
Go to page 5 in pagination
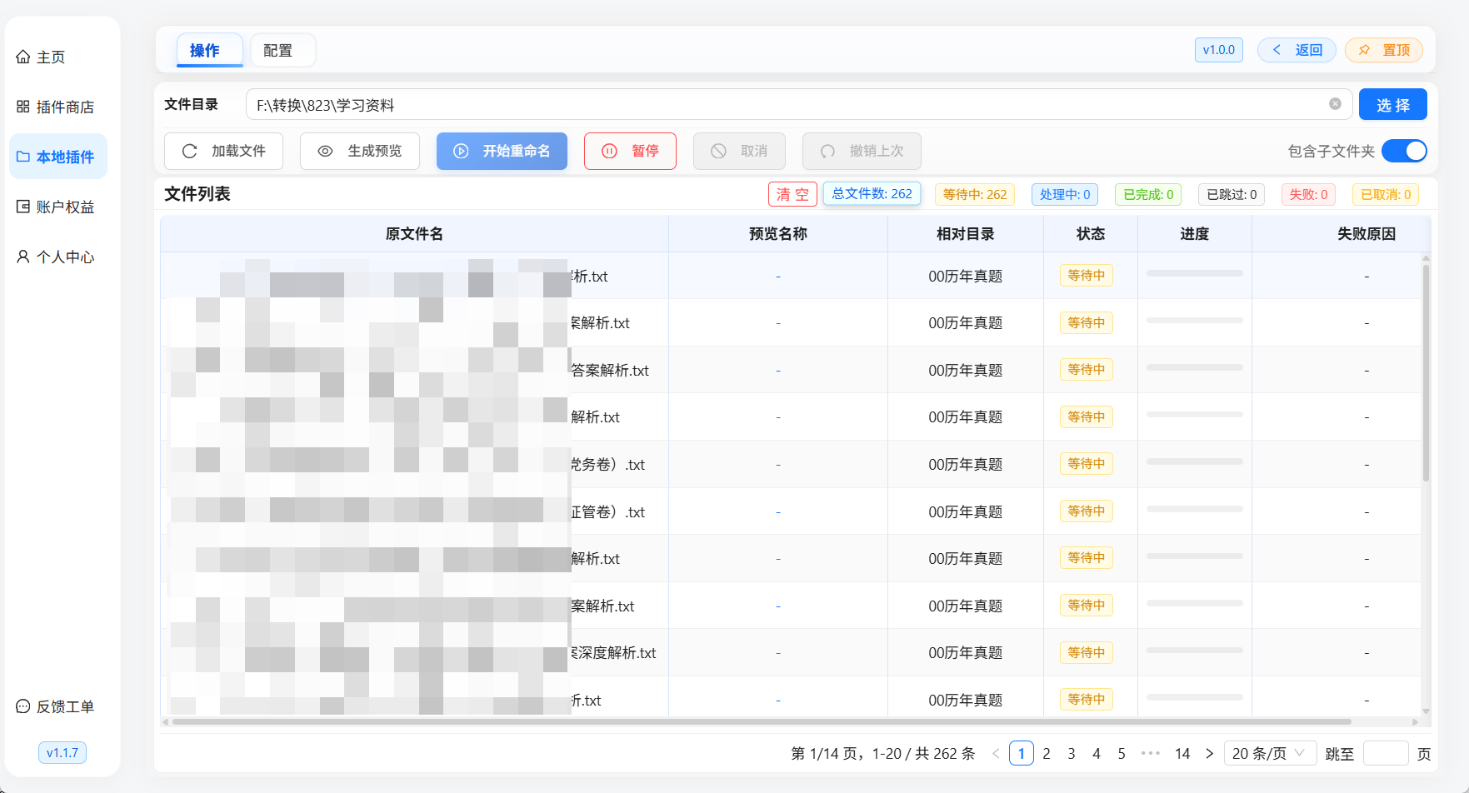(1122, 753)
